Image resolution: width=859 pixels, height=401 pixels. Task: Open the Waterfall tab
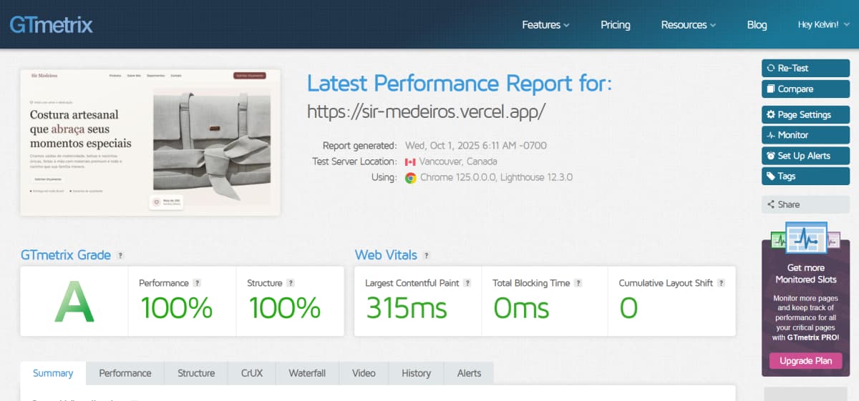(307, 373)
